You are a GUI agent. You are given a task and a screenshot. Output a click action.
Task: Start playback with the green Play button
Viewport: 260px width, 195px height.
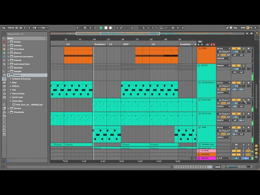(101, 28)
